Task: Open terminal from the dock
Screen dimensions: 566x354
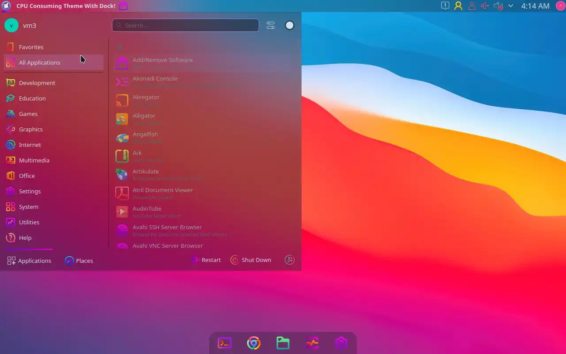Action: pos(225,343)
